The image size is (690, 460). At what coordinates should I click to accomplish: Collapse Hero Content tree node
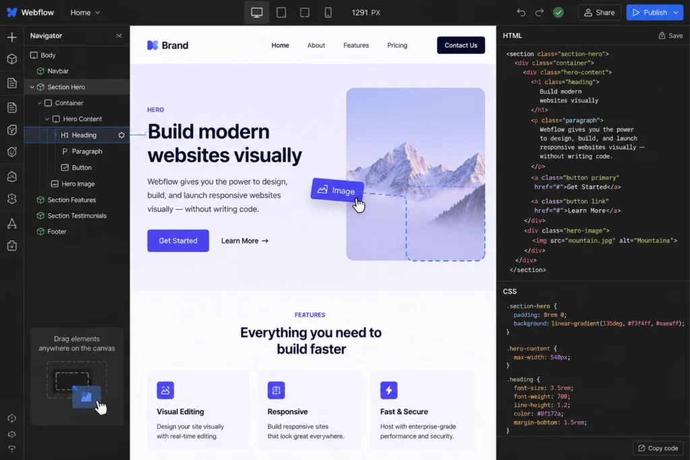(47, 119)
